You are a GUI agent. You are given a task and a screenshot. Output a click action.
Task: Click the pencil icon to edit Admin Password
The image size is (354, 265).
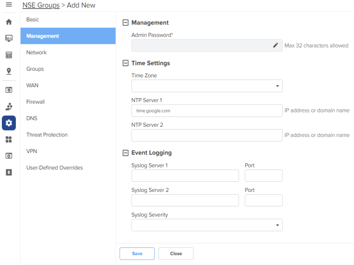275,45
